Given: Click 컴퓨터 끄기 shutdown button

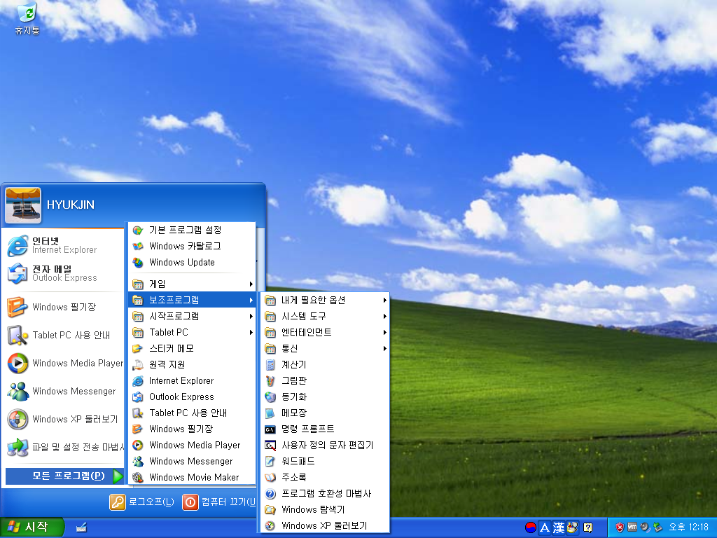Looking at the screenshot, I should click(x=218, y=502).
